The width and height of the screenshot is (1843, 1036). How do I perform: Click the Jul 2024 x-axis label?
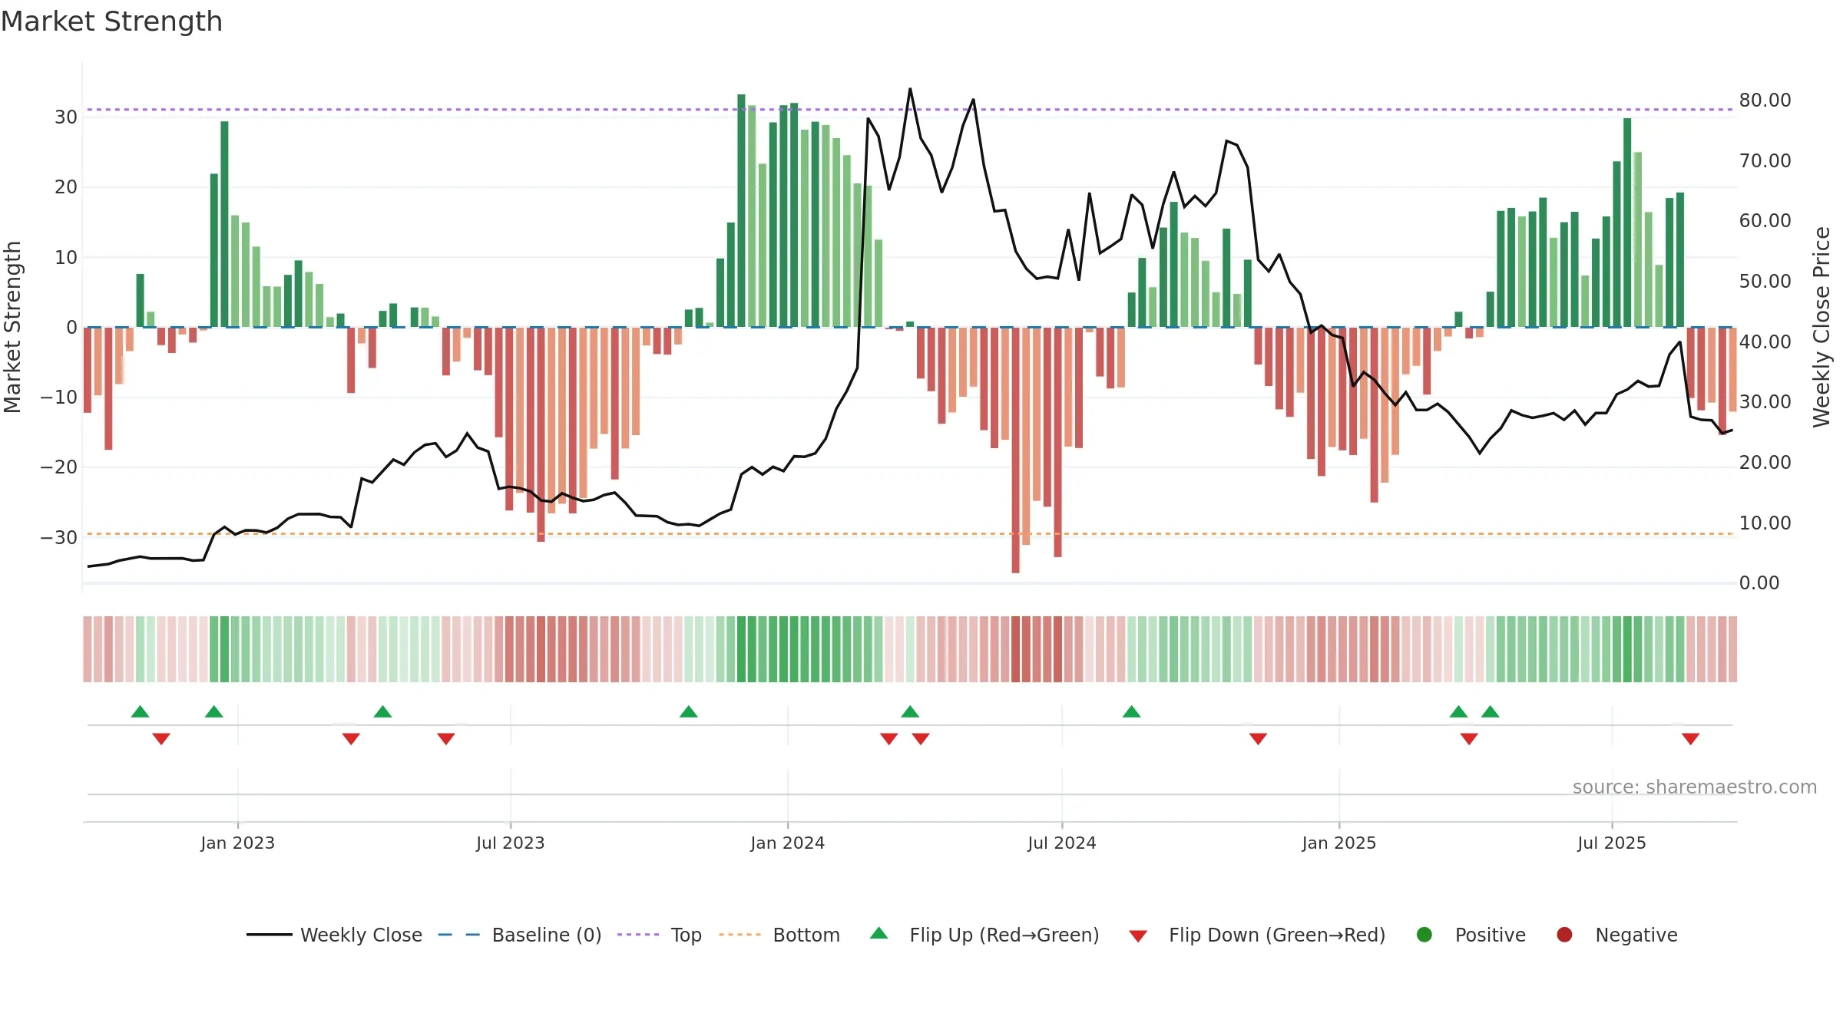1061,843
